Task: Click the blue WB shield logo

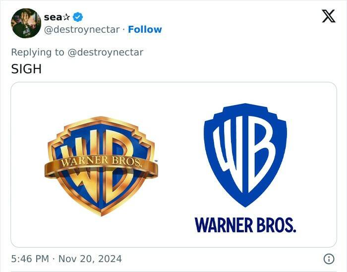Action: coord(245,154)
